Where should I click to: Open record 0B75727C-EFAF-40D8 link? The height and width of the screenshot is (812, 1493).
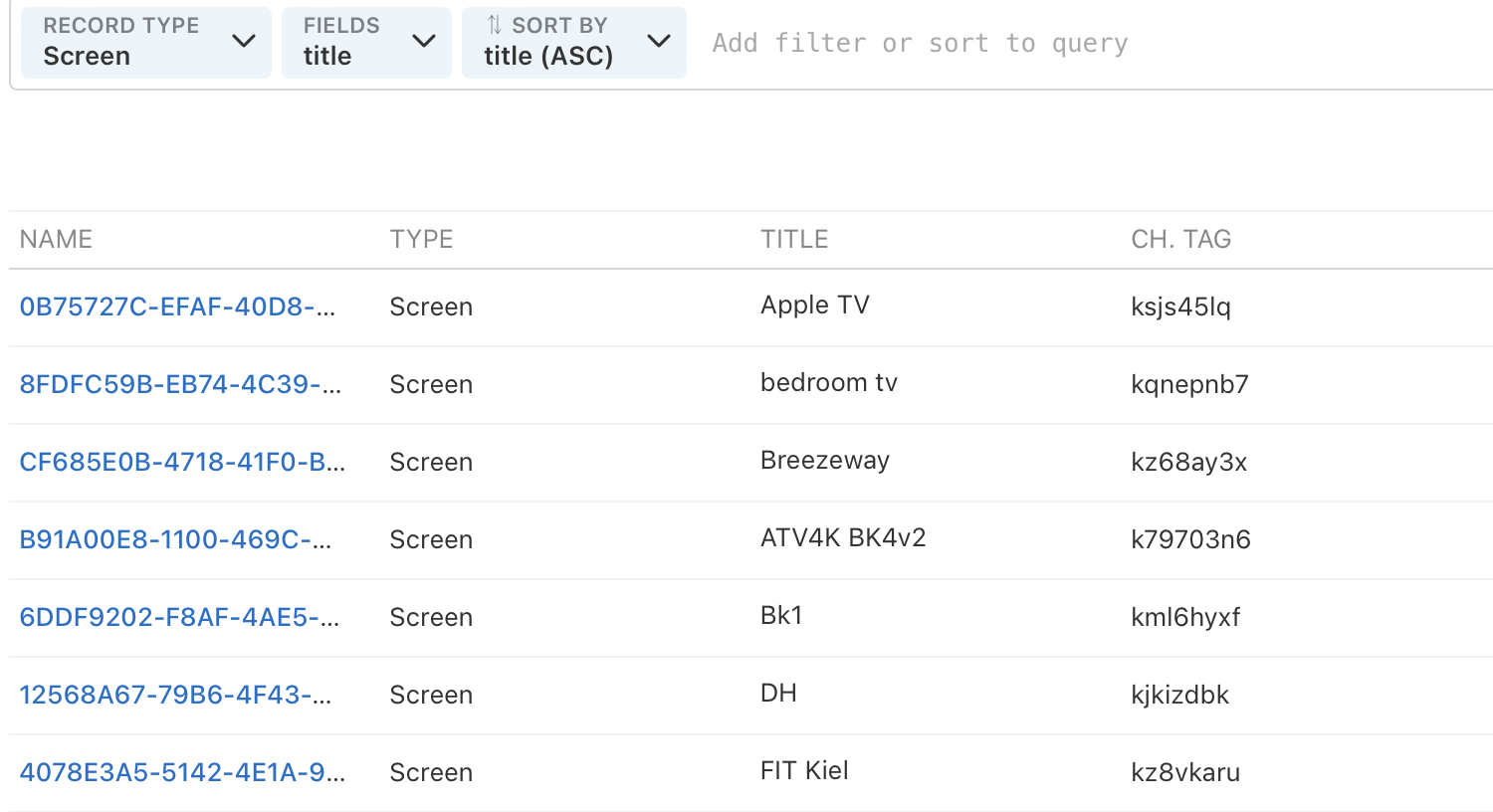pyautogui.click(x=177, y=306)
